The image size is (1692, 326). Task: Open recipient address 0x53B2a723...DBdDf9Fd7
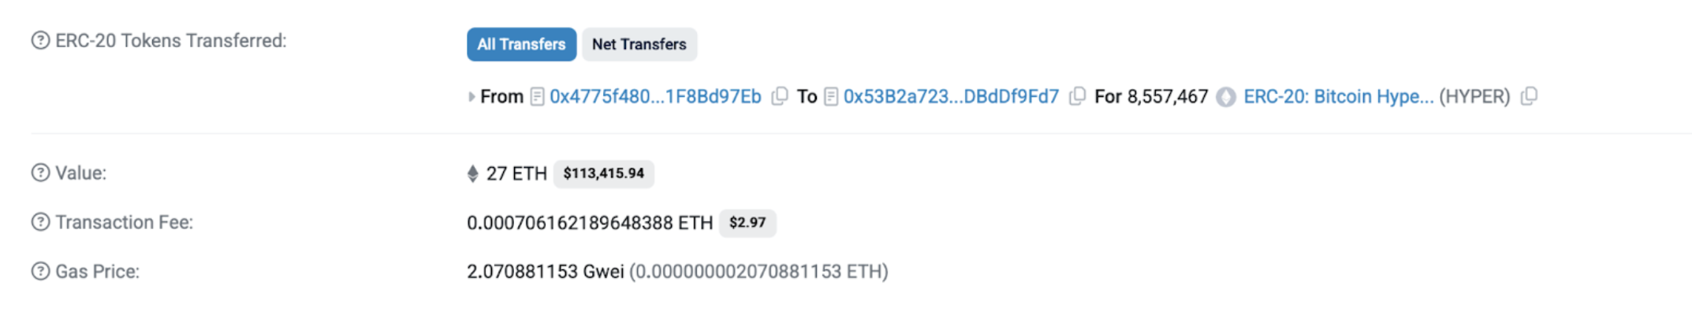click(951, 97)
